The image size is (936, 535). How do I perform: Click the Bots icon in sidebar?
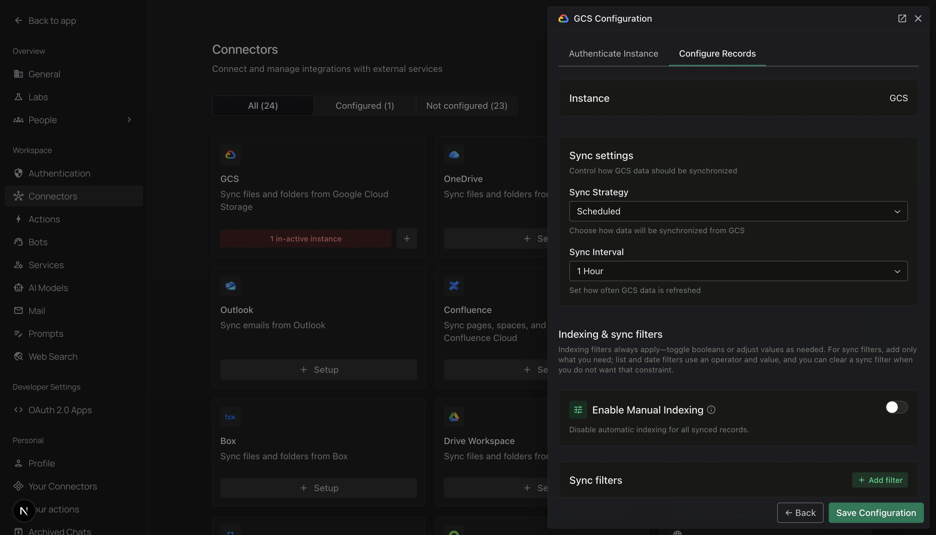[18, 242]
